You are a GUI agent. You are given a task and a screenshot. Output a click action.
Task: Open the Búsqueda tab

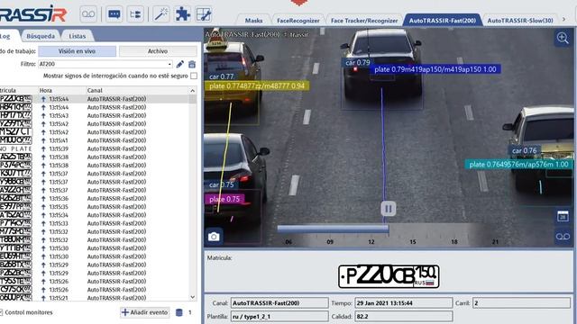[41, 36]
